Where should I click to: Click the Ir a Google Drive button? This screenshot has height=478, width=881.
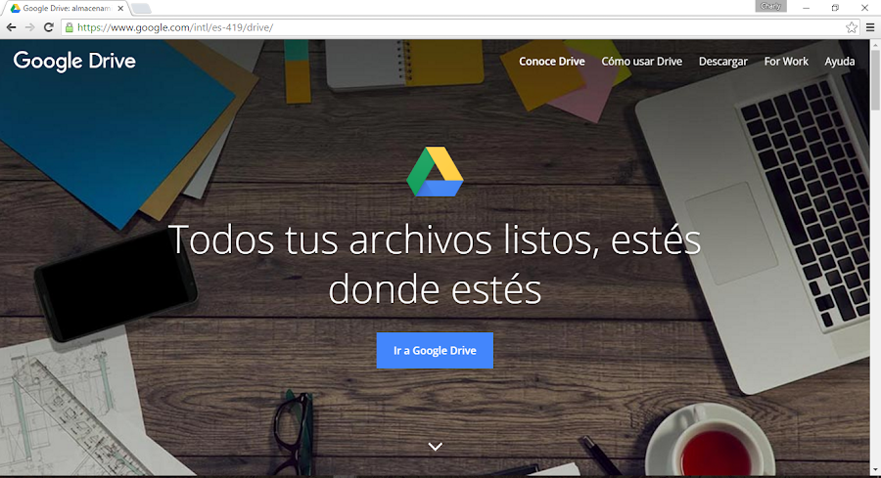coord(435,351)
